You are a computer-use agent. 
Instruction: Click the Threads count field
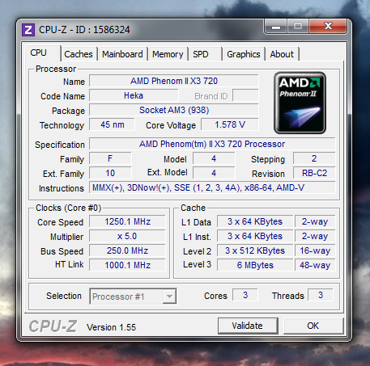coord(321,295)
